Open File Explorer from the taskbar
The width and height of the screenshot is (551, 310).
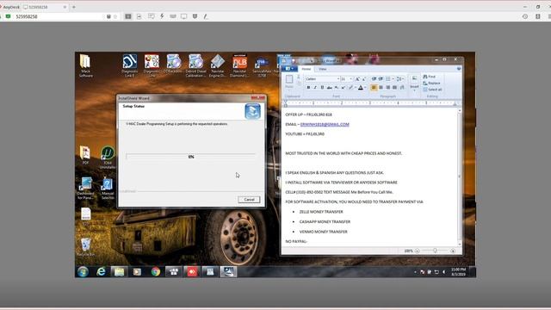pyautogui.click(x=119, y=272)
